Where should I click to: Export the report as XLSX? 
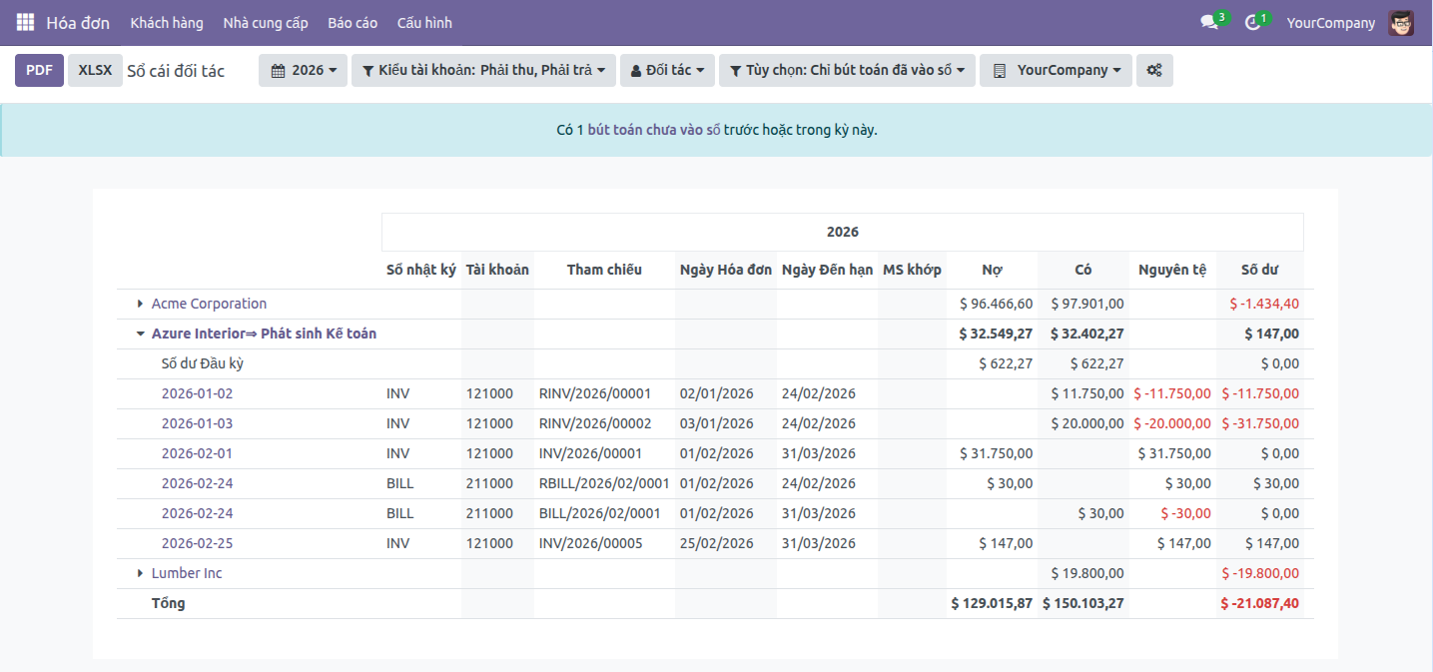(95, 70)
